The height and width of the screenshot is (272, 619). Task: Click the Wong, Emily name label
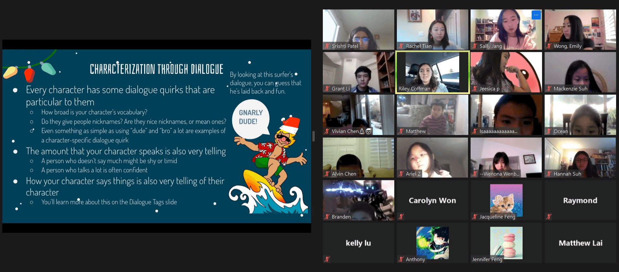(567, 46)
